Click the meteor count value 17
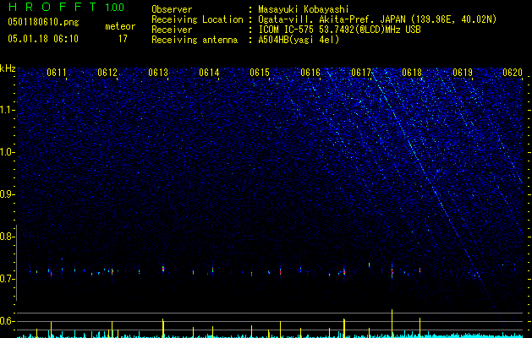The width and height of the screenshot is (532, 338). (x=123, y=39)
